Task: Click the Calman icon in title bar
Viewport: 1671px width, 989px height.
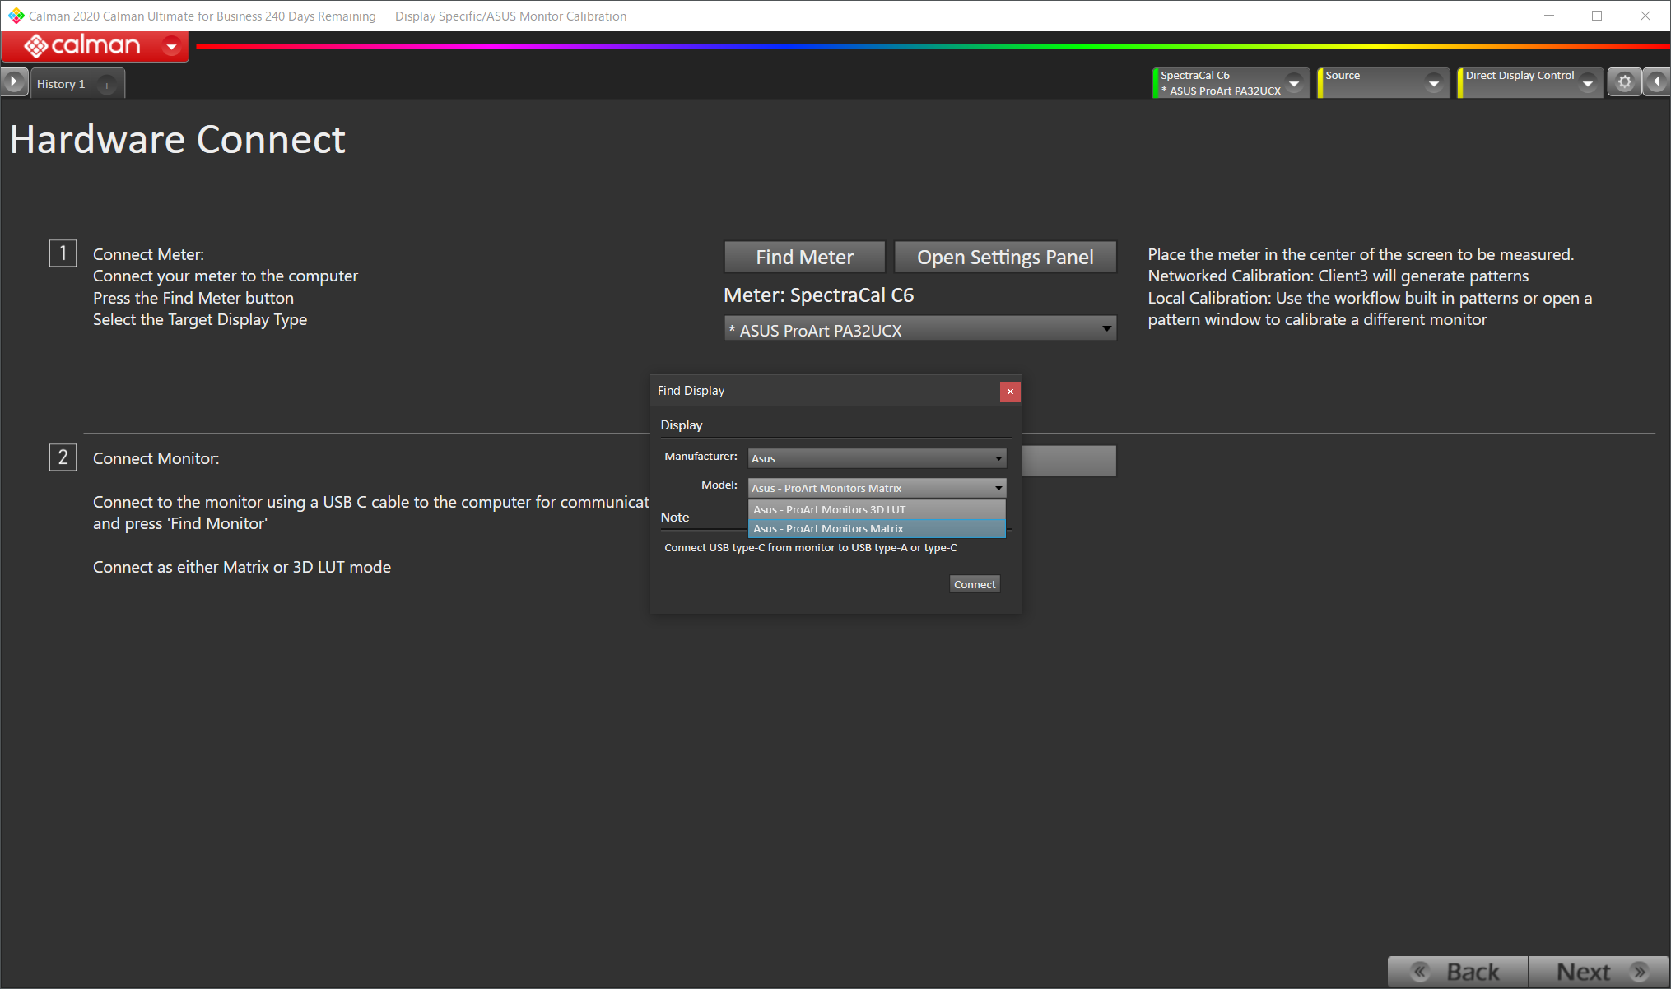Action: point(16,16)
